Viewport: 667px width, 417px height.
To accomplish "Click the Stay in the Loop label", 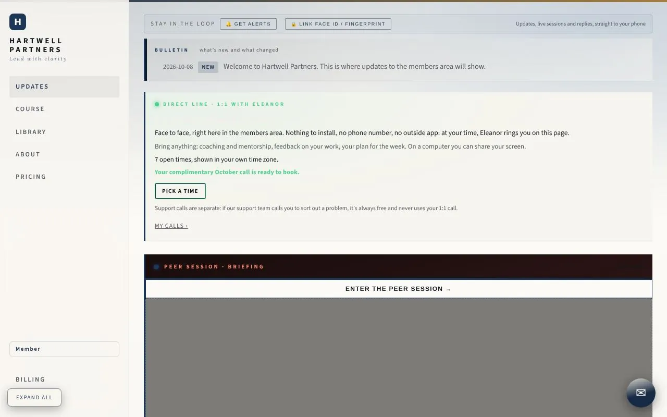I will (183, 24).
